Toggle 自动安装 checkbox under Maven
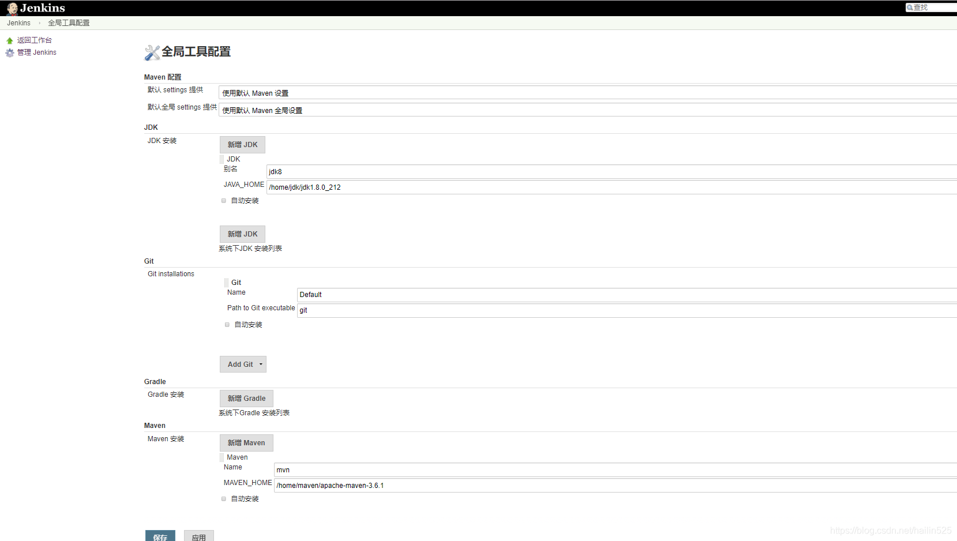This screenshot has height=541, width=957. pos(224,499)
